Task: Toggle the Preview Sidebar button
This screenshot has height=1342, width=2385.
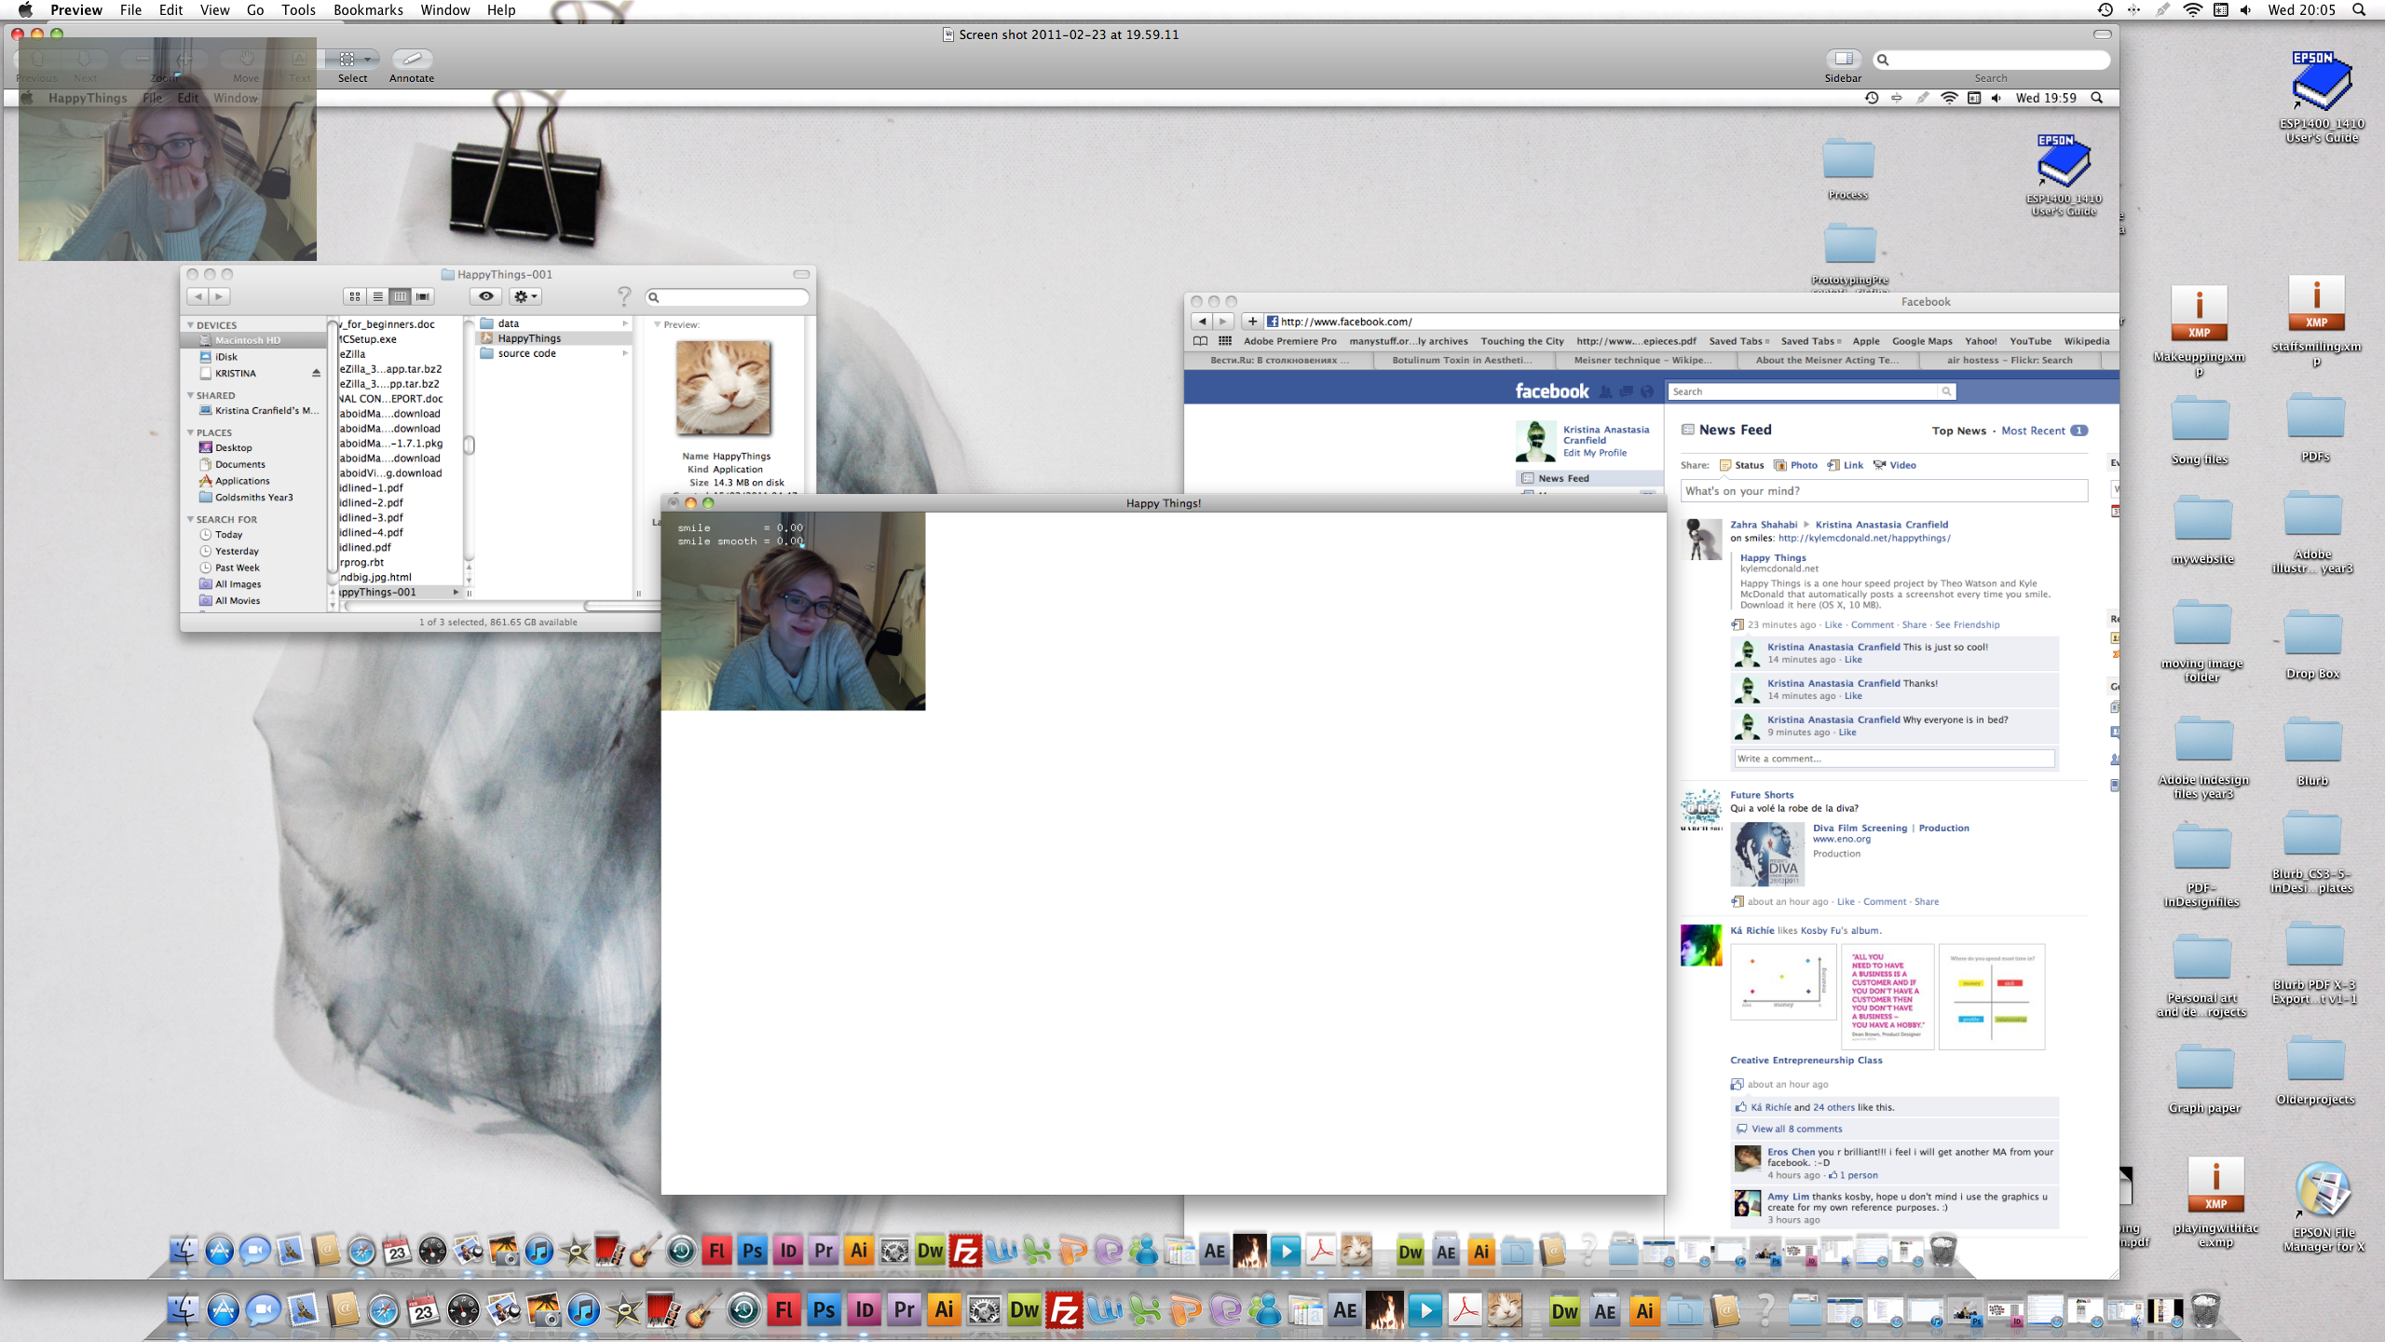Action: (1843, 59)
